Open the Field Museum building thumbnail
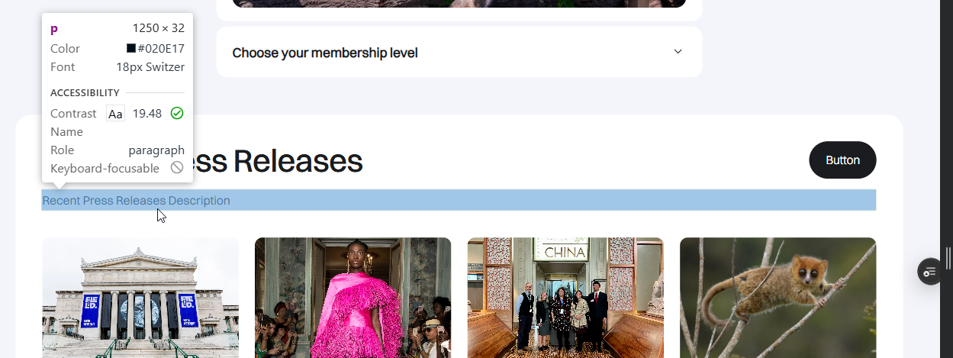 coord(140,298)
